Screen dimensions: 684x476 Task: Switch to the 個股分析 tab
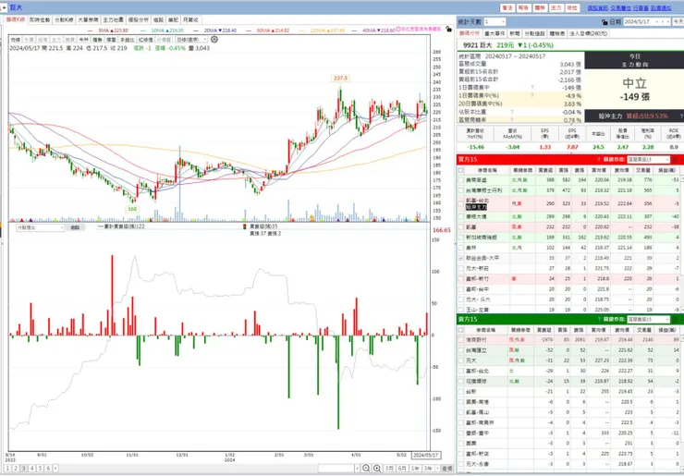pos(138,19)
